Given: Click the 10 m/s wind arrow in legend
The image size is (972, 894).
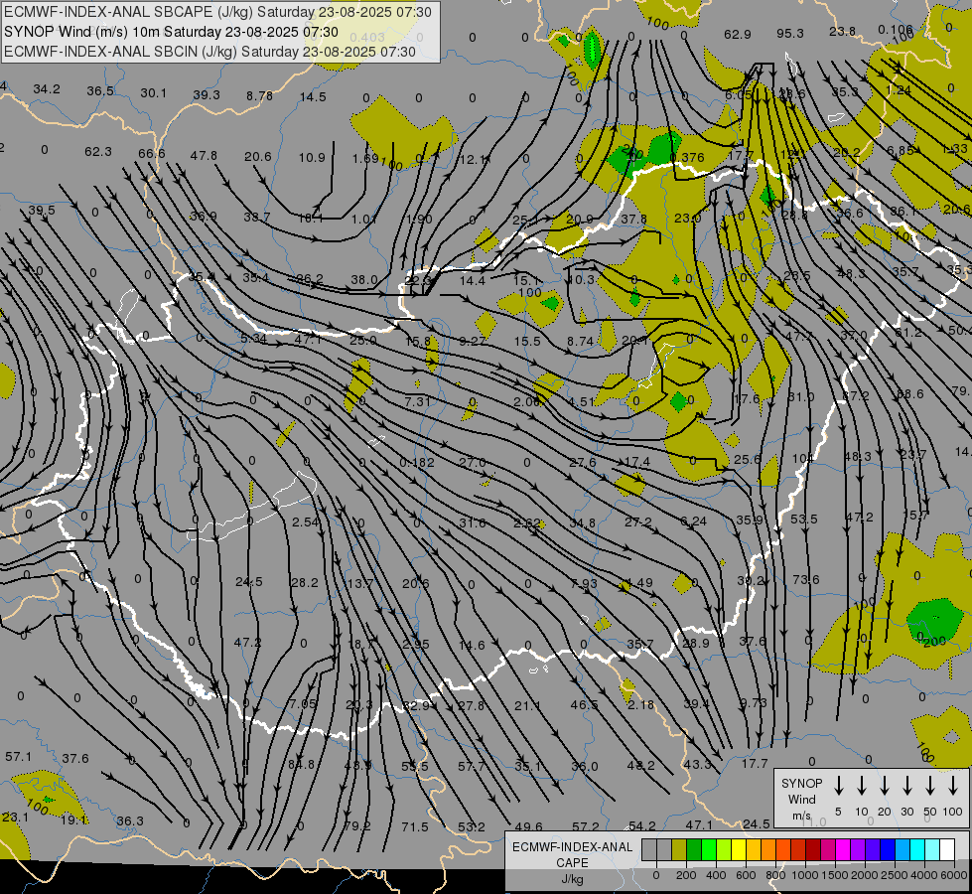Looking at the screenshot, I should 862,785.
